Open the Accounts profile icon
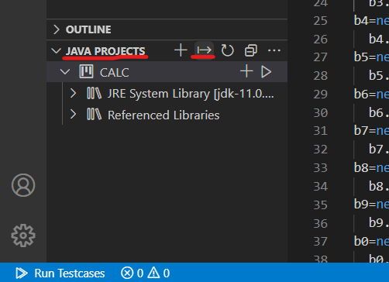 click(x=23, y=185)
